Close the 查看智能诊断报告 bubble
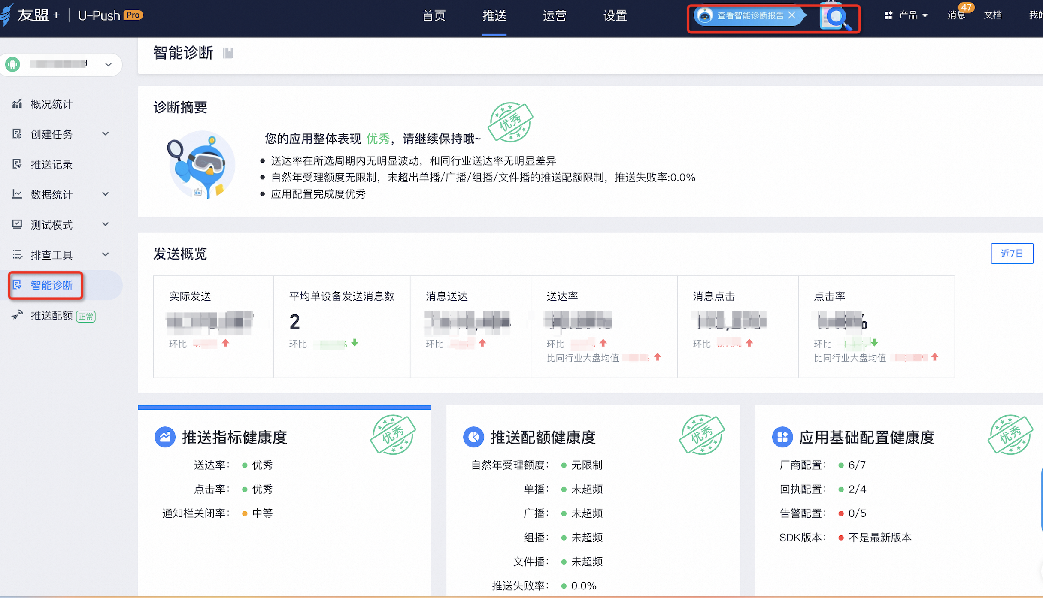Viewport: 1043px width, 598px height. pos(792,15)
